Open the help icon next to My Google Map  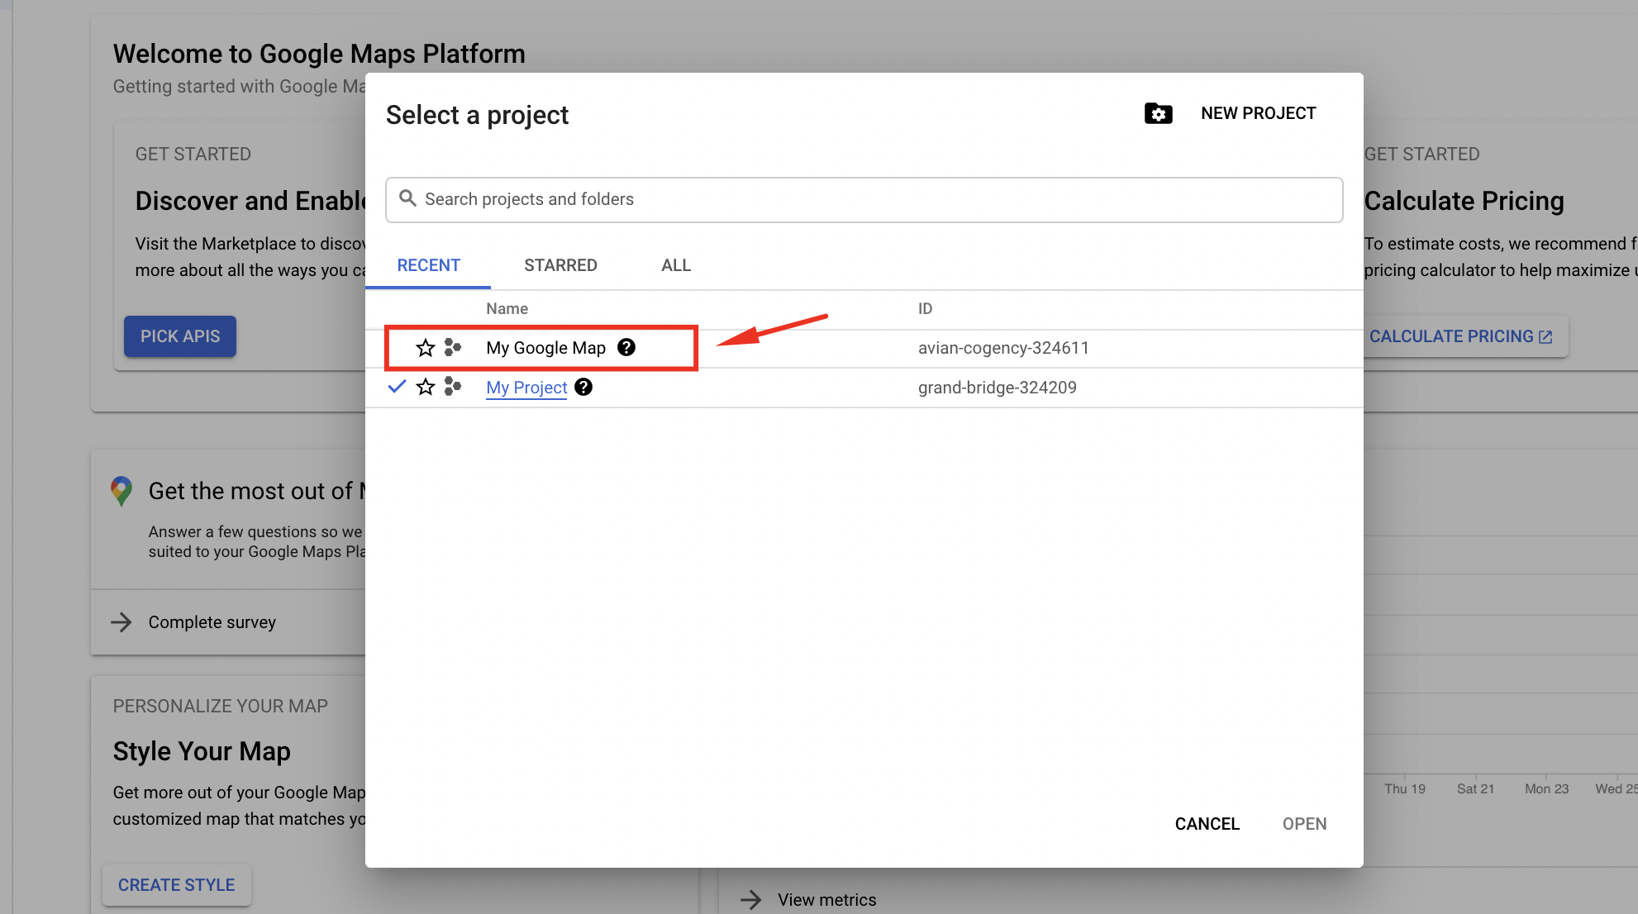626,348
